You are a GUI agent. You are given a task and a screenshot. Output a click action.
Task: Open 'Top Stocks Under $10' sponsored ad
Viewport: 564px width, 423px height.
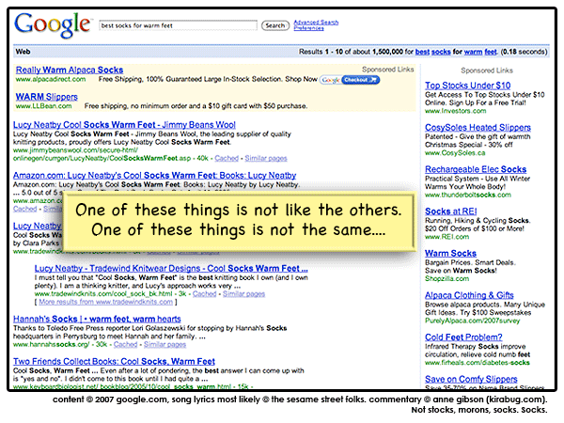[467, 86]
